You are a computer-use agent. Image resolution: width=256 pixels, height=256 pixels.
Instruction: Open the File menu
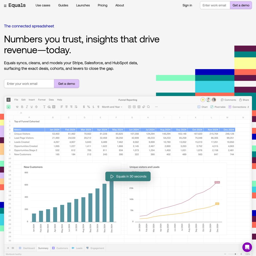[x=16, y=100]
